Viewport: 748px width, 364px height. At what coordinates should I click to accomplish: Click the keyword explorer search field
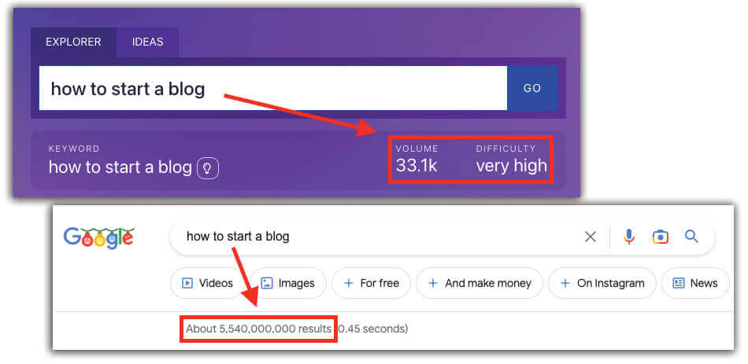click(273, 88)
